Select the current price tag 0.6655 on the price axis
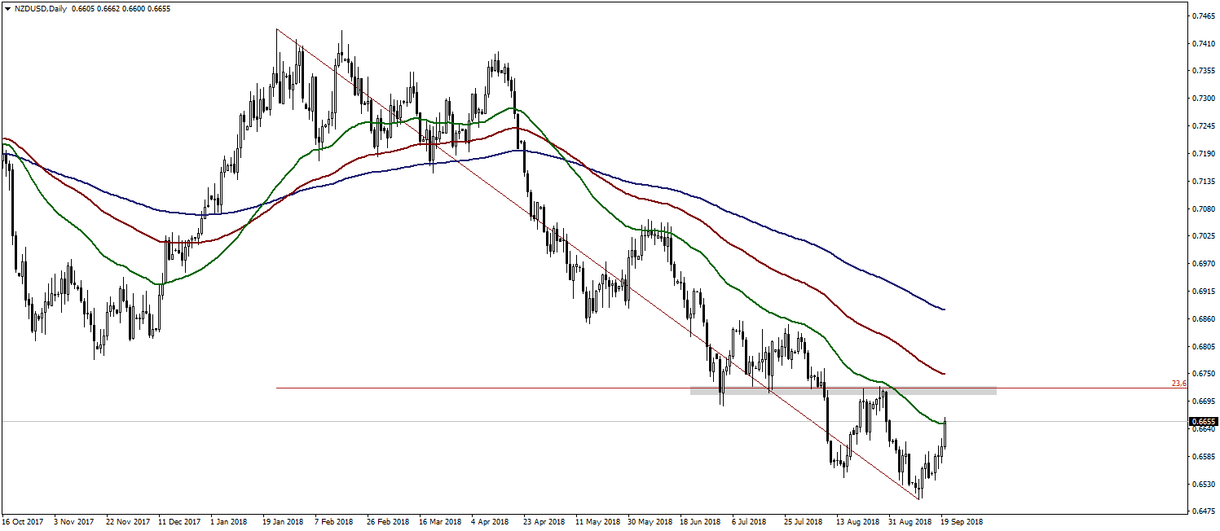This screenshot has height=531, width=1220. (x=1204, y=422)
